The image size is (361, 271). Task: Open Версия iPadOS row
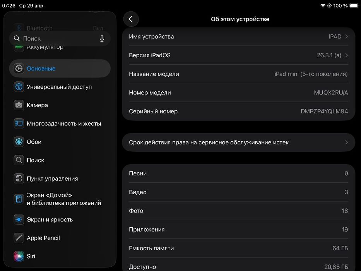238,55
